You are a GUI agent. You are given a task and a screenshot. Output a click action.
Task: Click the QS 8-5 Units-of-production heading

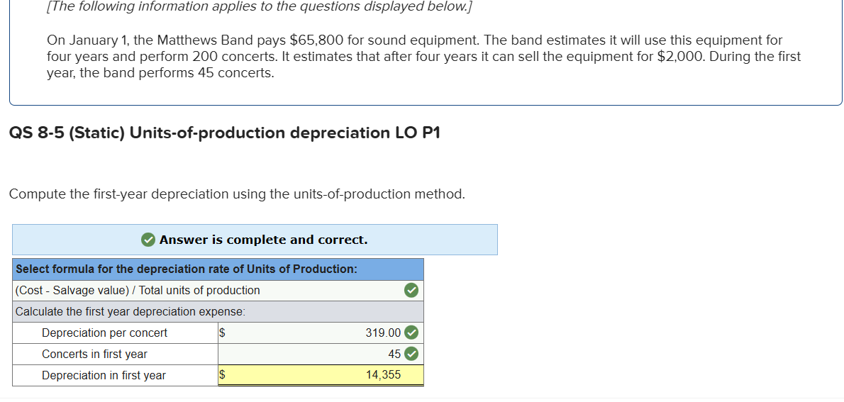coord(224,133)
